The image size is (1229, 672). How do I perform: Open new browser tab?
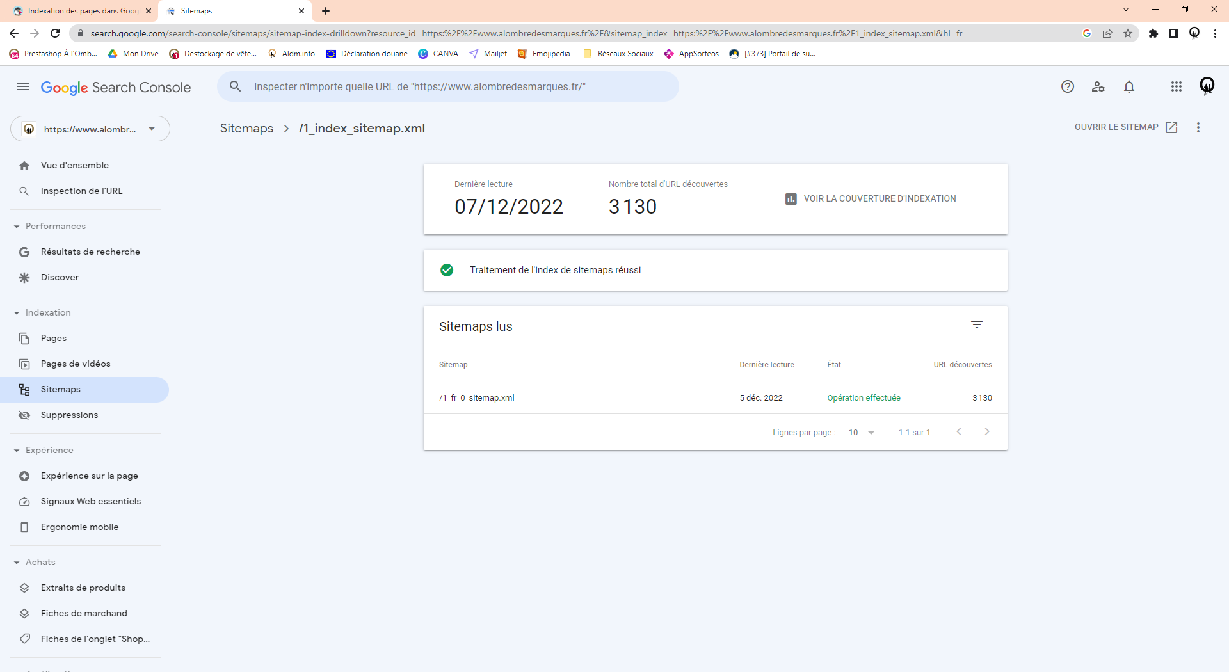326,11
